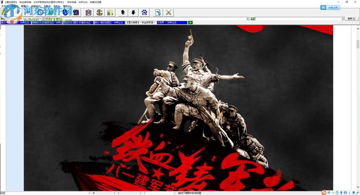The height and width of the screenshot is (195, 360).
Task: Switch to the first 美女 华声论坛 tab
Action: tap(15, 23)
